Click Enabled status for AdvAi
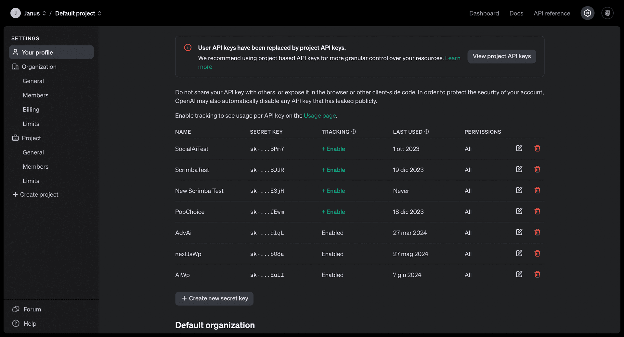Viewport: 624px width, 337px height. click(x=332, y=233)
